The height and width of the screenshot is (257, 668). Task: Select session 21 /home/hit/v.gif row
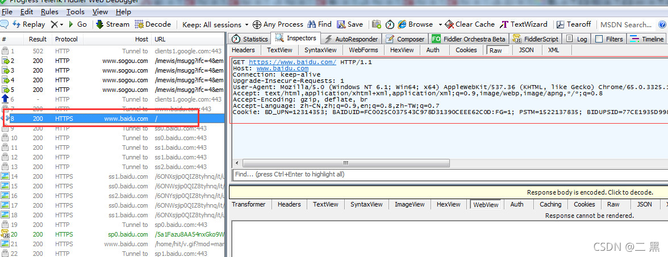pyautogui.click(x=112, y=244)
